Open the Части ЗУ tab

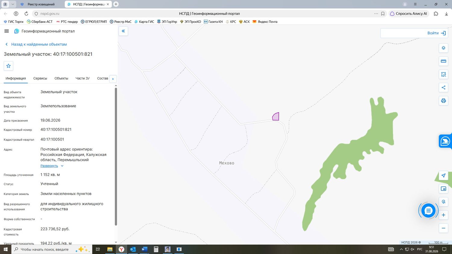tap(83, 79)
